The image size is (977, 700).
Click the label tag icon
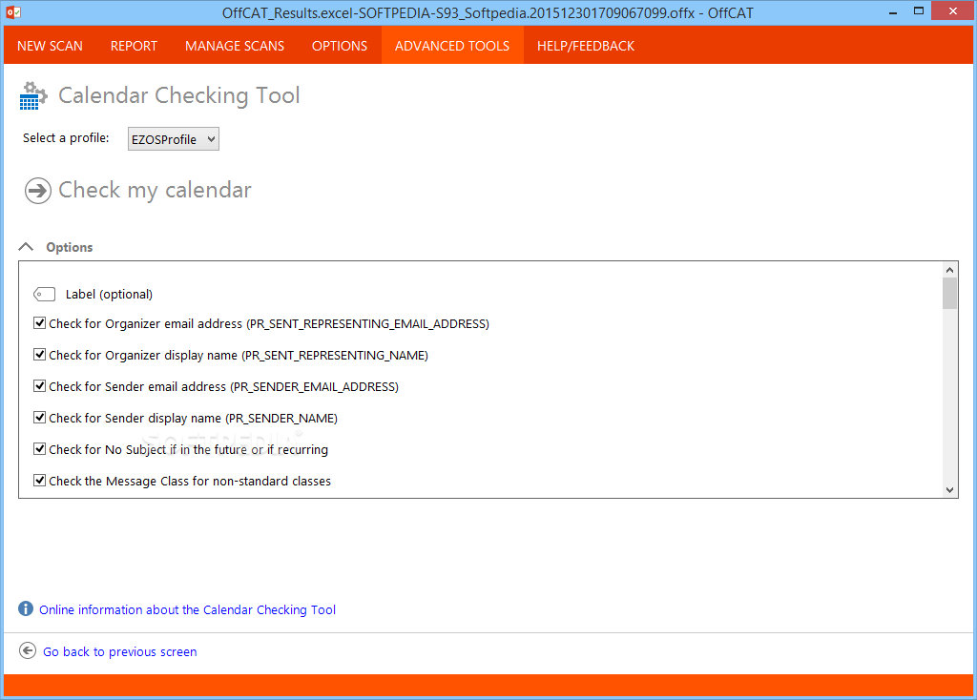(44, 294)
